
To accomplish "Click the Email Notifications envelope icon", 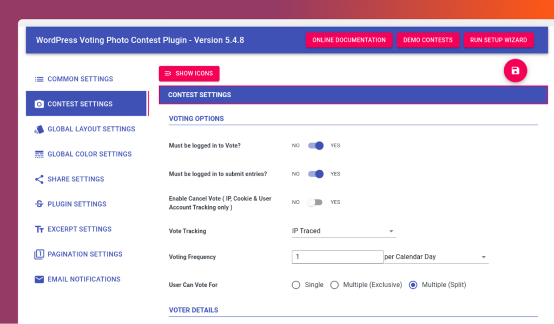I will (39, 279).
